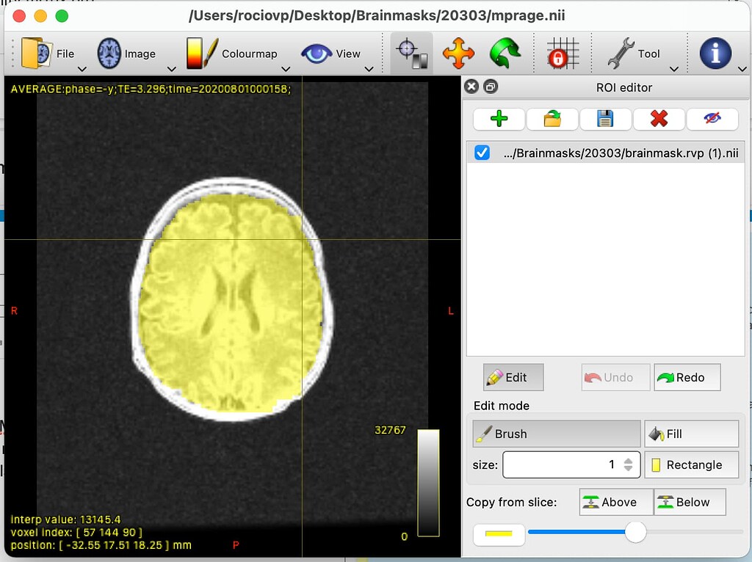The width and height of the screenshot is (752, 562).
Task: Click the File label in toolbar
Action: point(65,54)
